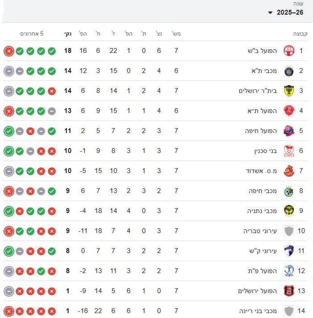Open team name הפועל ב"ש
The image size is (313, 318).
[x=265, y=51]
